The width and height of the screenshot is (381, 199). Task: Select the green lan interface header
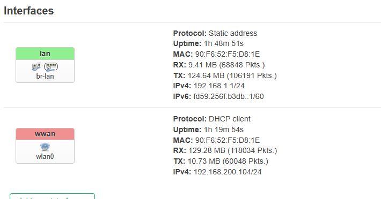click(x=45, y=53)
